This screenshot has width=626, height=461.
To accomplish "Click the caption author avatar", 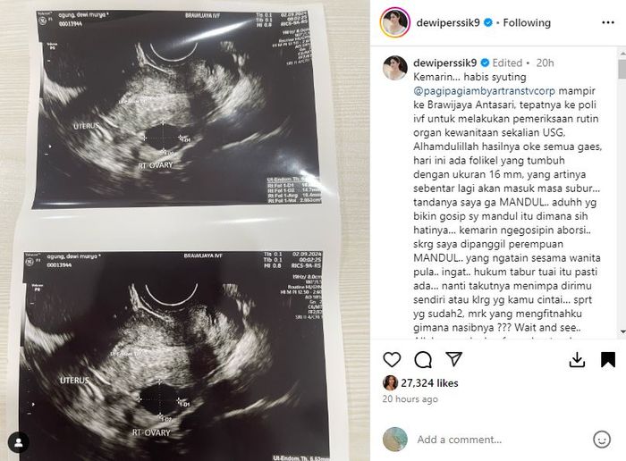I will coord(395,68).
